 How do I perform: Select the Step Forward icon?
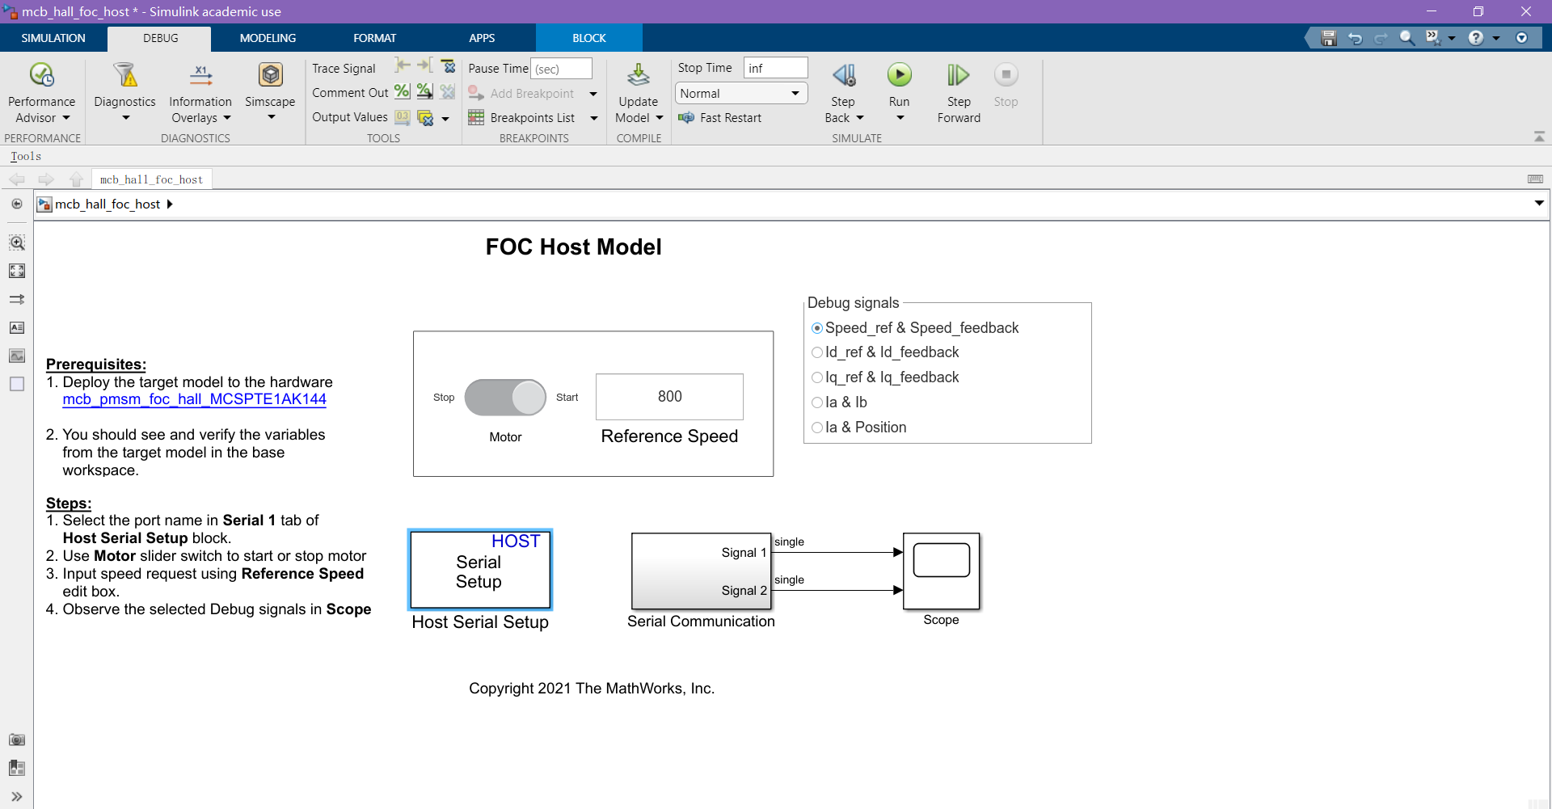pos(957,74)
